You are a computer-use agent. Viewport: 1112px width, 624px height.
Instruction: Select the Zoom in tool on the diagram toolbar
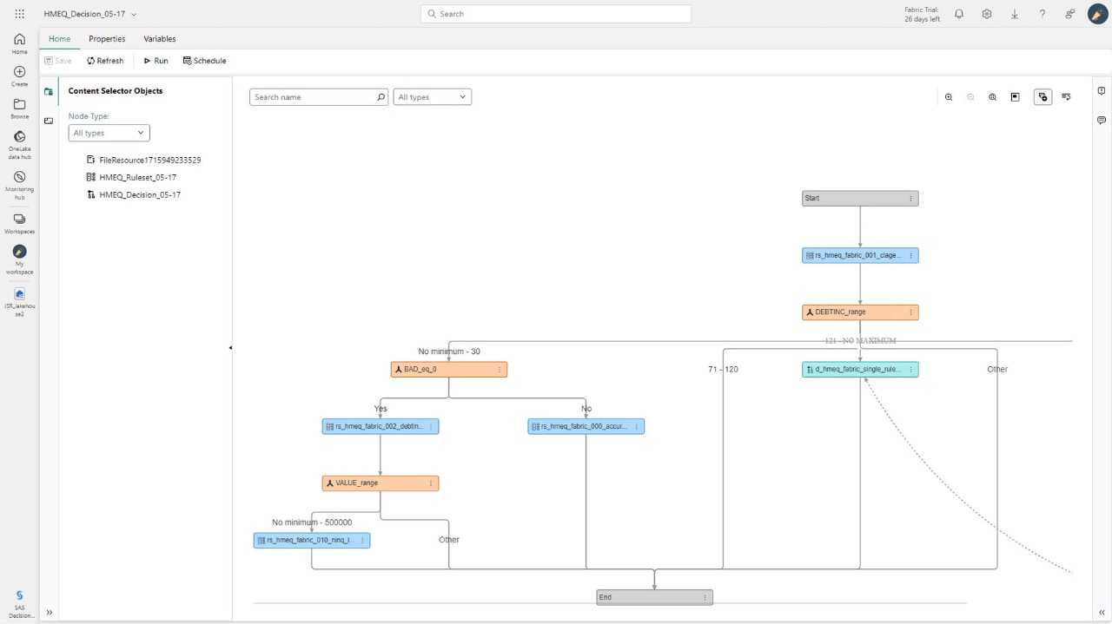(x=949, y=96)
